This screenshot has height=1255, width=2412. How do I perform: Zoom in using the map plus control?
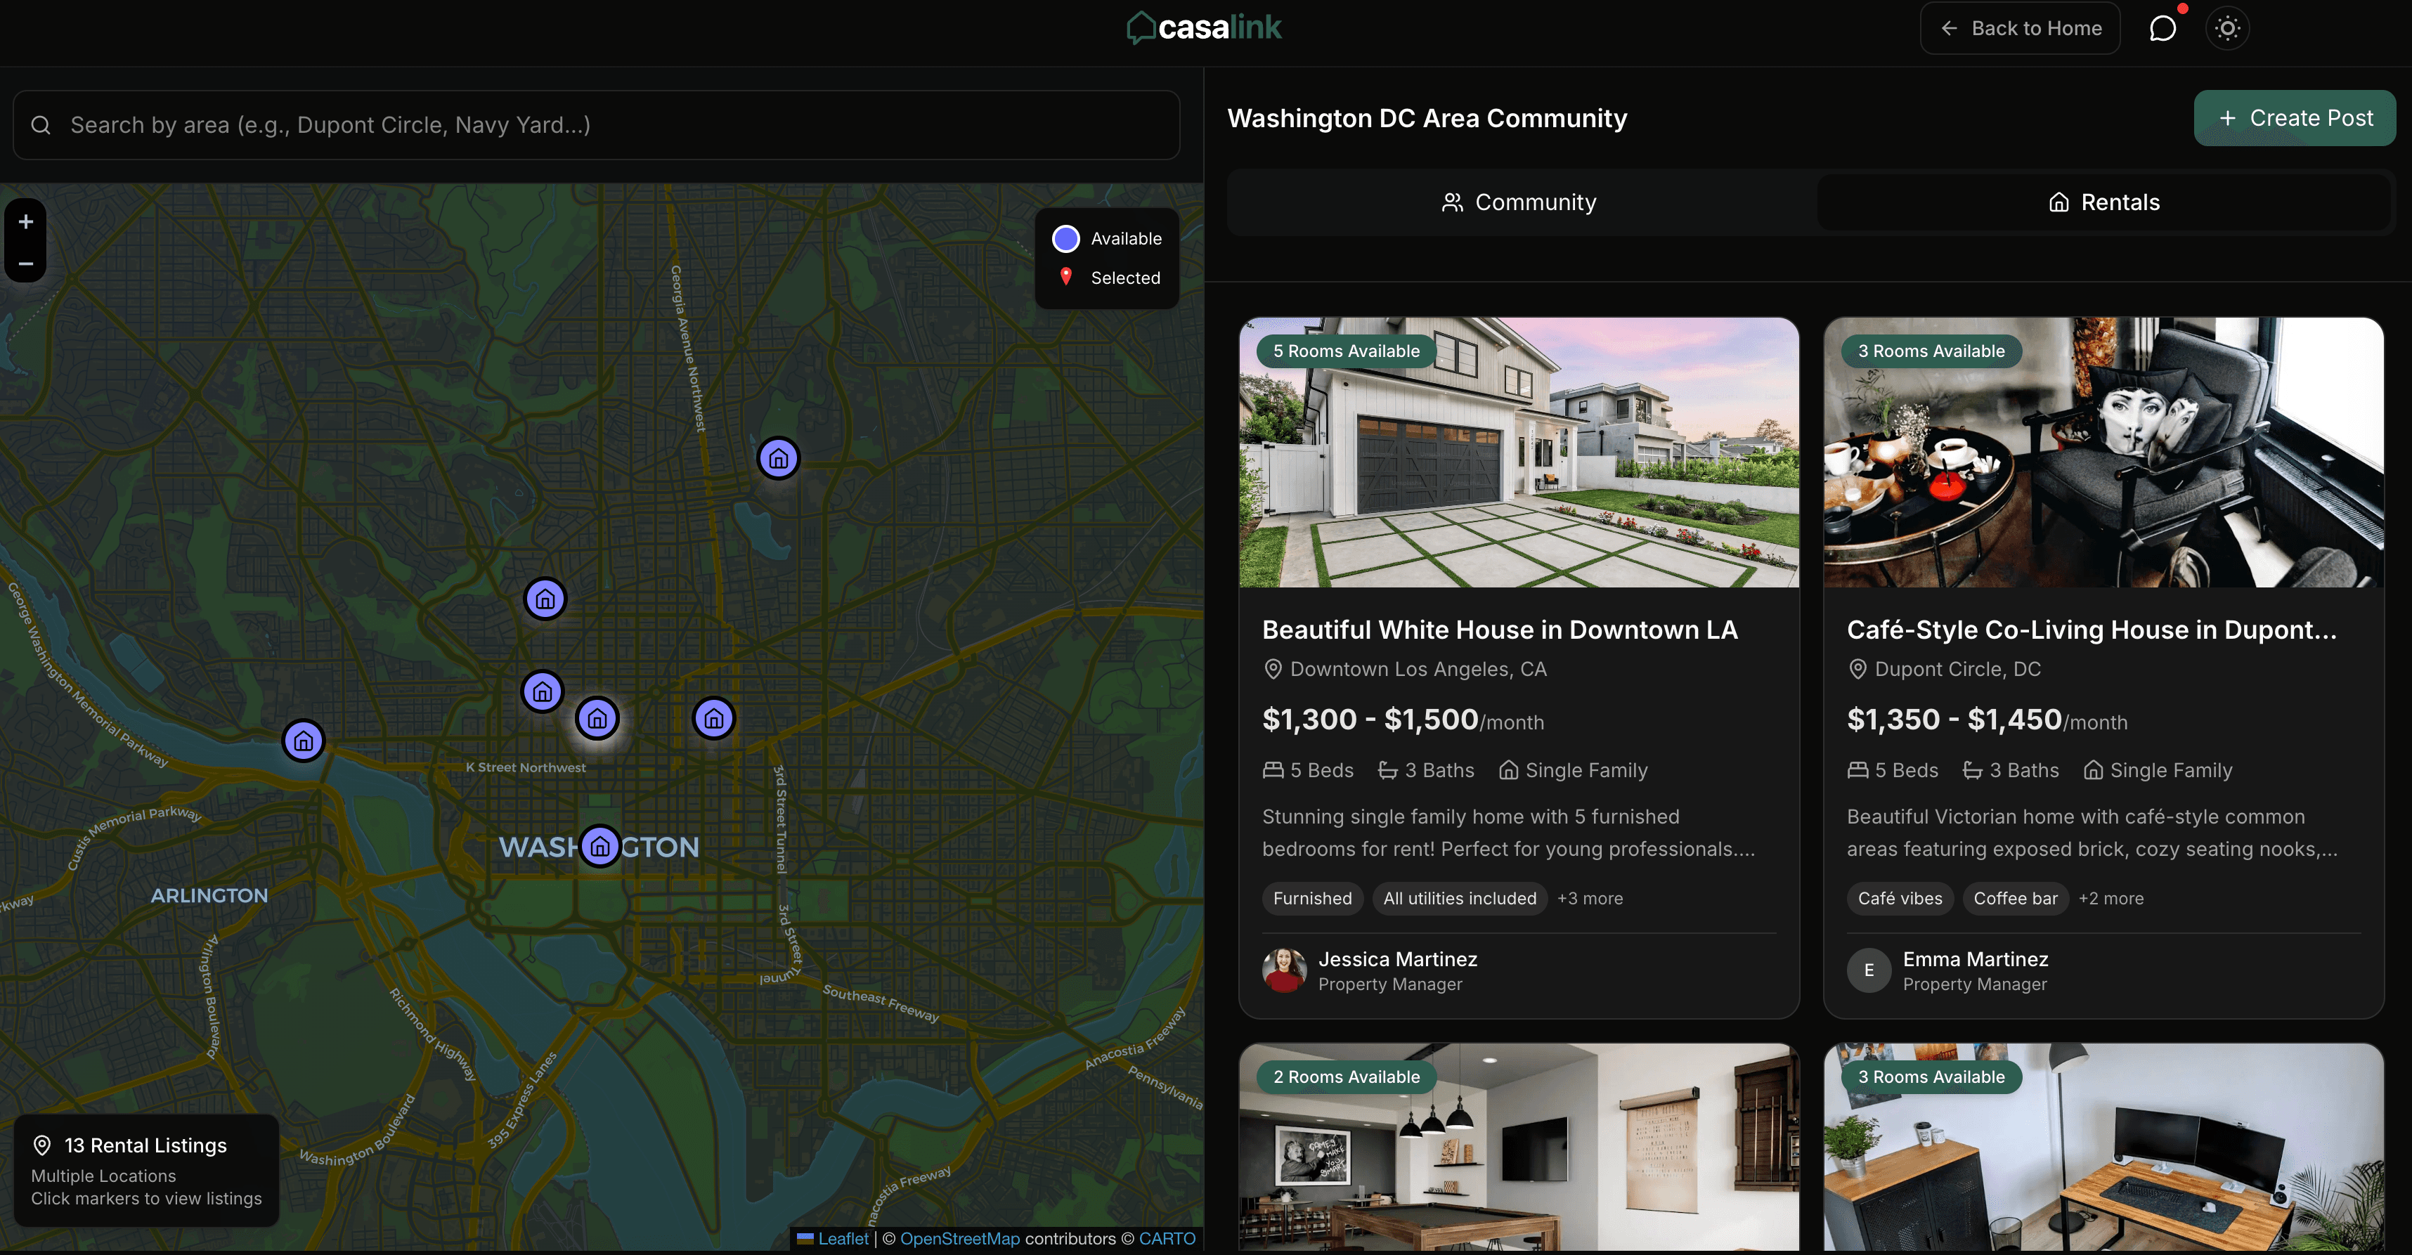(x=25, y=222)
